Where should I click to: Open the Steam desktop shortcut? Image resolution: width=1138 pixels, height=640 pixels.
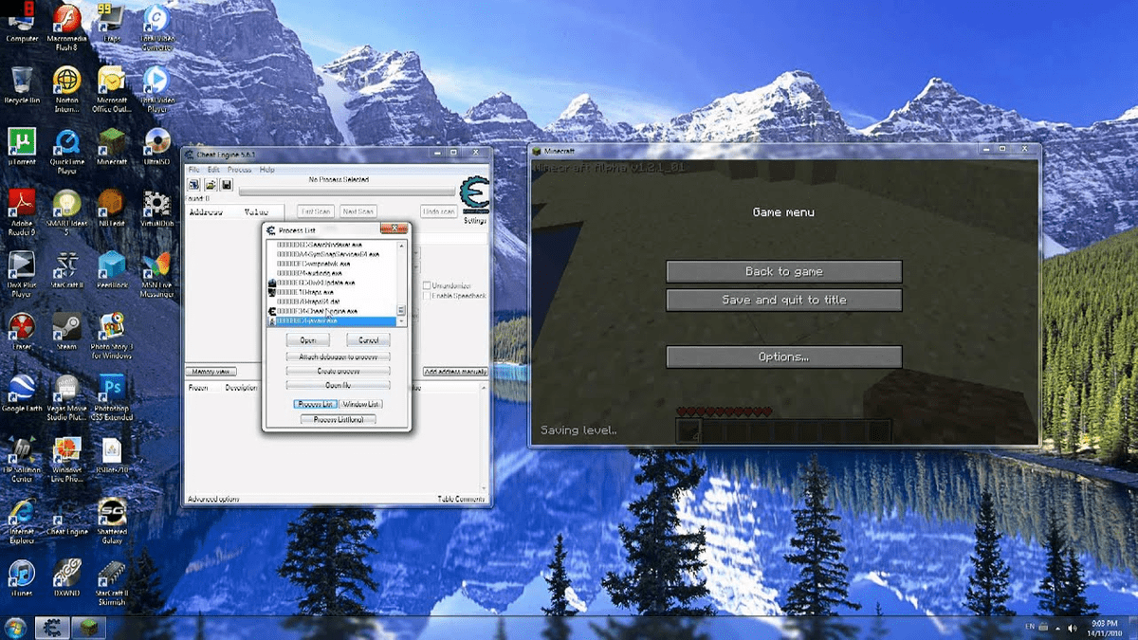66,332
